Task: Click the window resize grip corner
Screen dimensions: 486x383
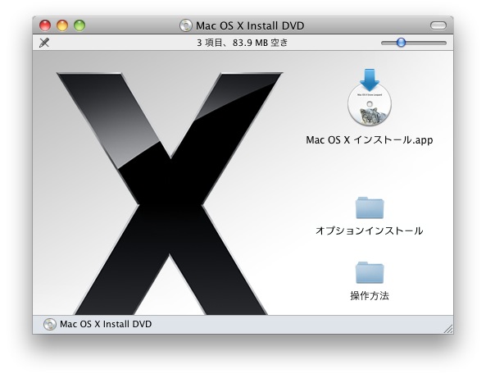Action: 448,329
